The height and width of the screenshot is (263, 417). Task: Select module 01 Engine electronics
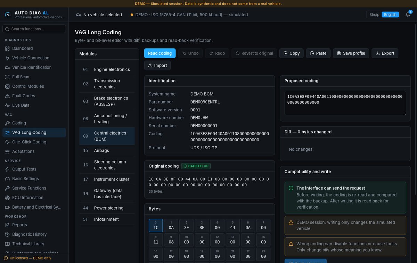pos(107,69)
